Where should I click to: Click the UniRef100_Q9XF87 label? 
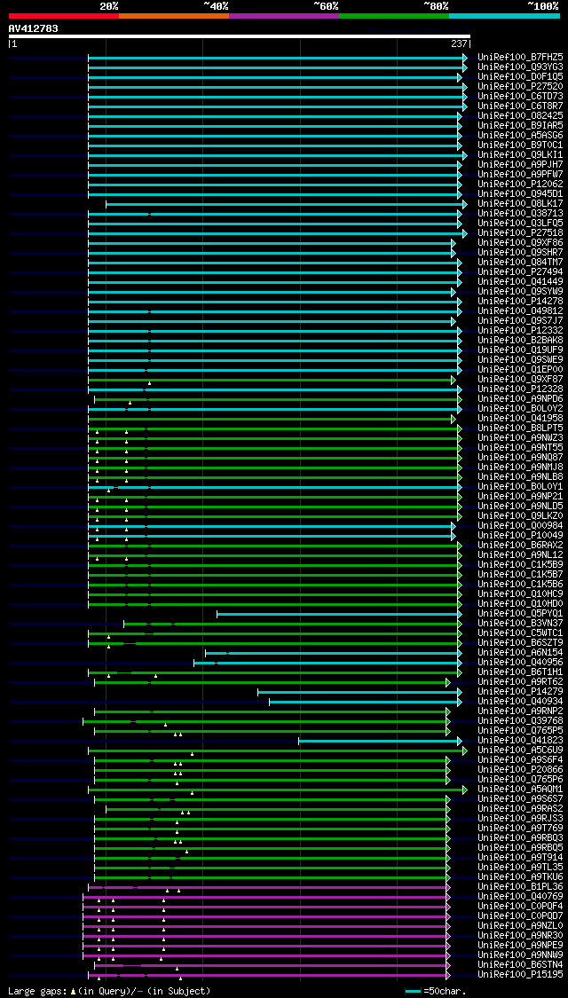tap(520, 380)
